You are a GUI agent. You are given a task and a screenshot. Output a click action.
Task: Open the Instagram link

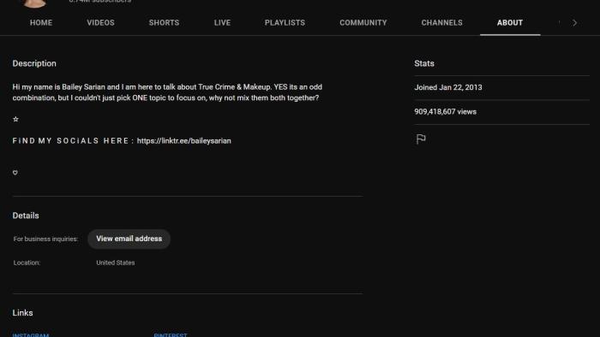pyautogui.click(x=31, y=334)
